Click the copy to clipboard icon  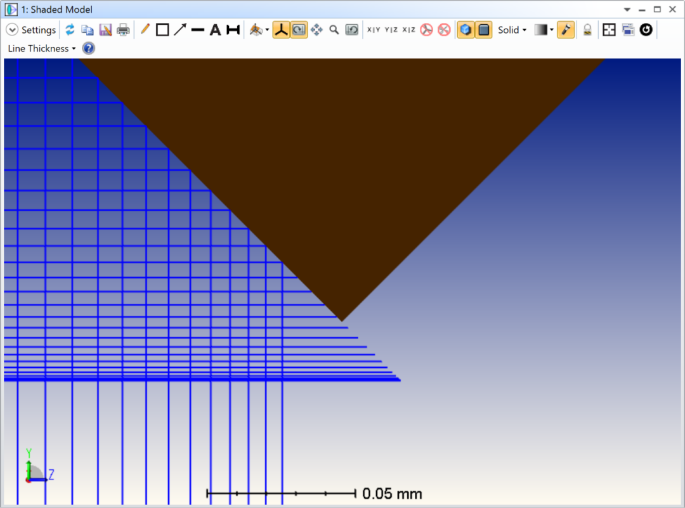coord(88,30)
